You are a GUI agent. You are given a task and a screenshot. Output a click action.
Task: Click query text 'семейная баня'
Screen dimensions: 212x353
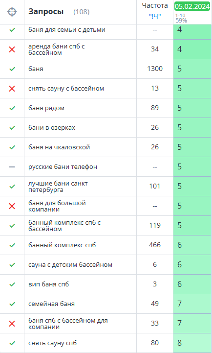coord(51,304)
